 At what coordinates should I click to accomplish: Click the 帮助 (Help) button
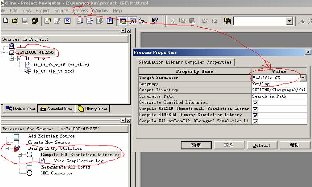pyautogui.click(x=295, y=145)
